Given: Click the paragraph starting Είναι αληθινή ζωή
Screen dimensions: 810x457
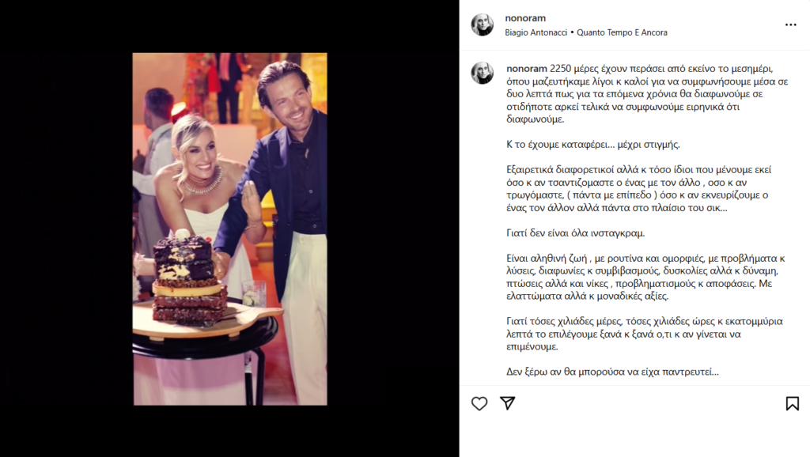Looking at the screenshot, I should click(x=645, y=278).
